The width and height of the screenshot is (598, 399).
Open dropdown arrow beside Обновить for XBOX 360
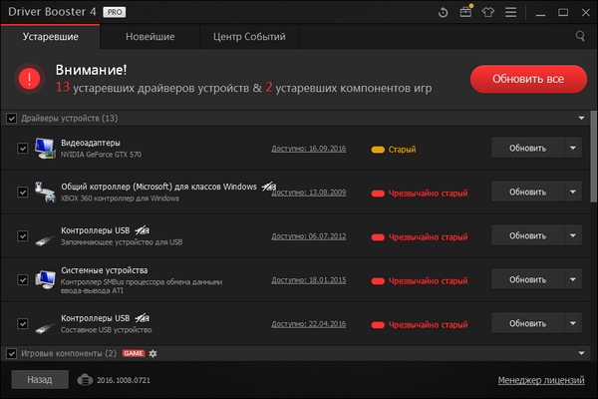[573, 193]
